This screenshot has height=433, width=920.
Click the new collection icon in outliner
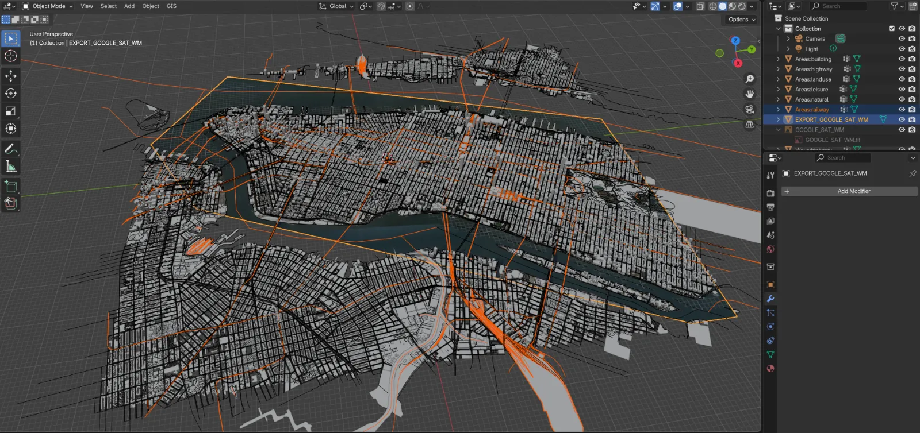click(x=913, y=6)
